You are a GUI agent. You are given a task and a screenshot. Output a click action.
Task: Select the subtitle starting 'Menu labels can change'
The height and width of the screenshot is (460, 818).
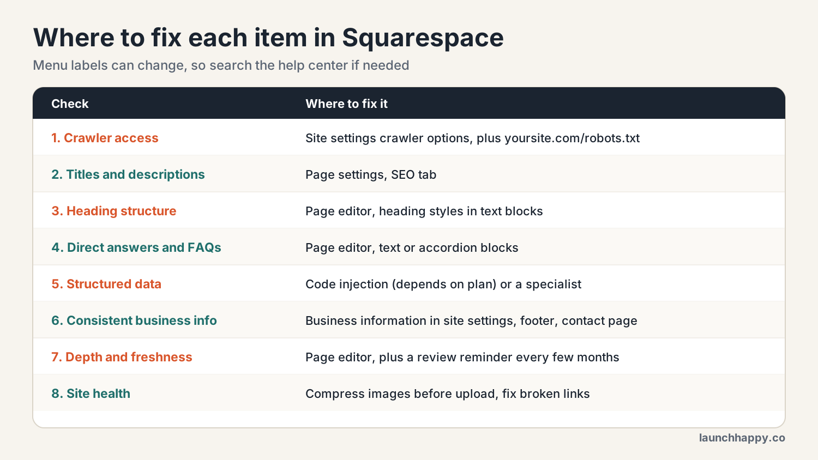221,65
